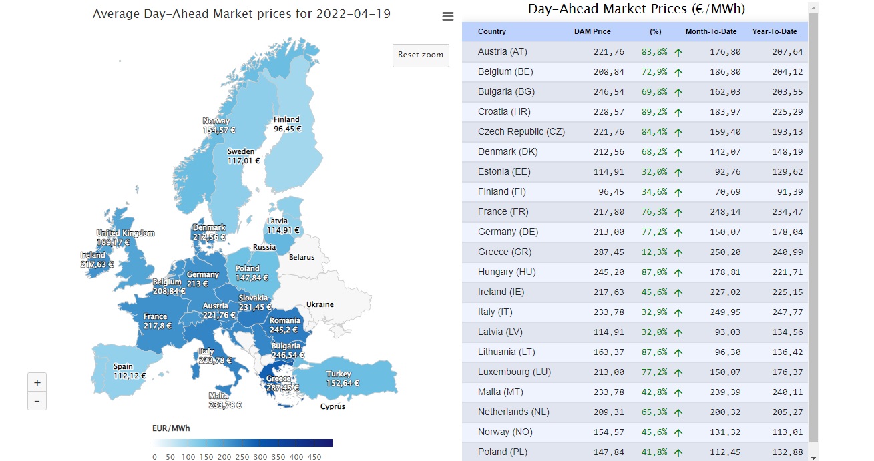
Task: Sort by Year-To-Date column header
Action: (775, 31)
